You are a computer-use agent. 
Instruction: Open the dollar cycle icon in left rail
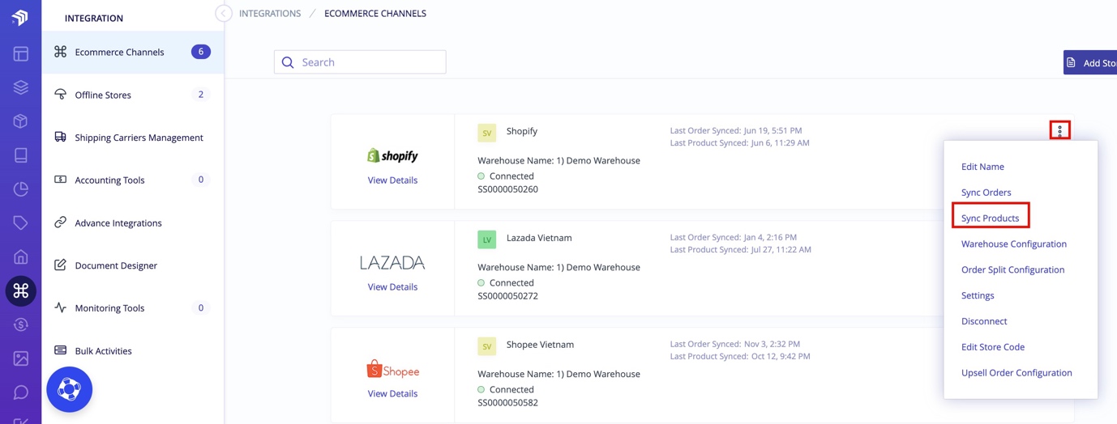click(20, 324)
